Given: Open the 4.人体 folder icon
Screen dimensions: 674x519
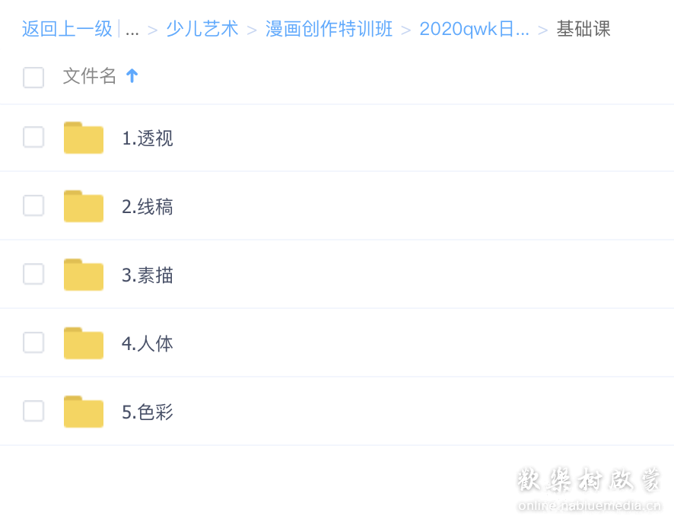Looking at the screenshot, I should [x=84, y=343].
